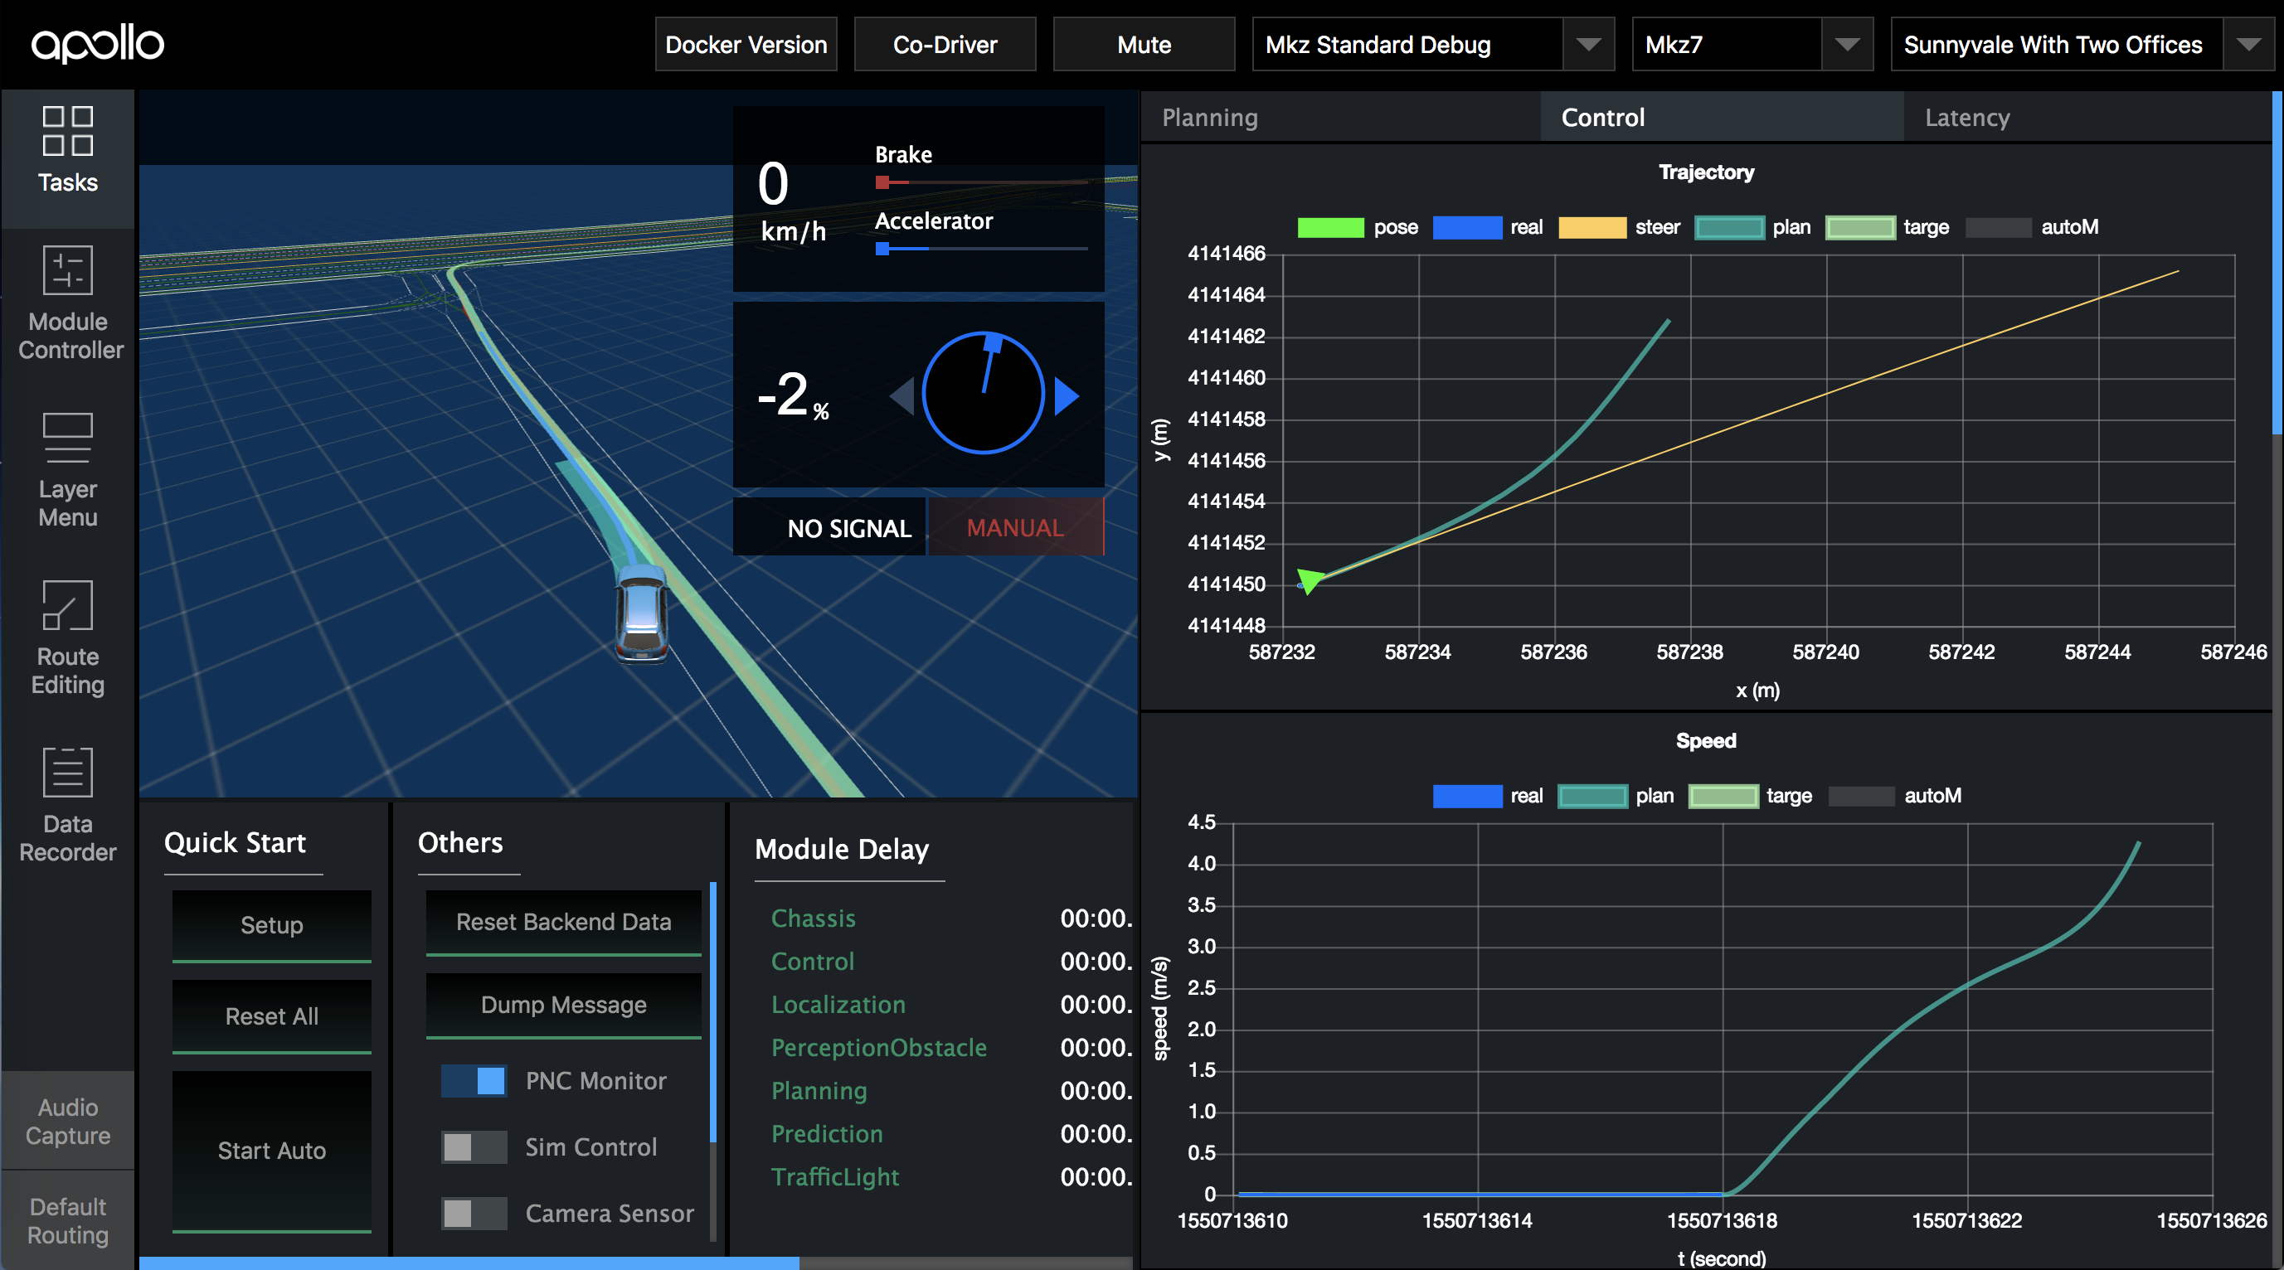The image size is (2284, 1270).
Task: Open the Tasks panel
Action: tap(67, 151)
